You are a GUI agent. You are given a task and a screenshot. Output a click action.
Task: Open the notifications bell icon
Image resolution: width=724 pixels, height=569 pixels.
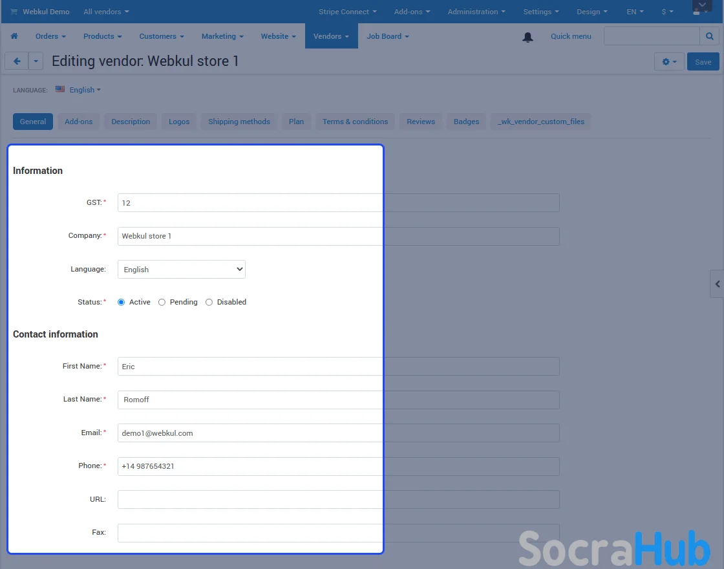pos(527,37)
